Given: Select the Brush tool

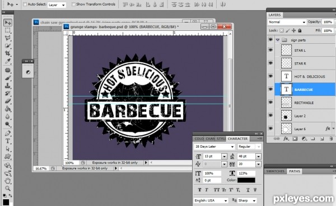Looking at the screenshot, I should pos(8,78).
